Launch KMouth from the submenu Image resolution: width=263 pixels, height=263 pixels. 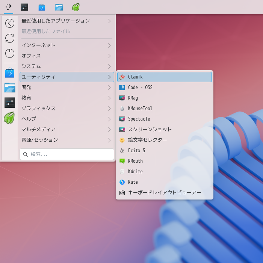point(165,161)
